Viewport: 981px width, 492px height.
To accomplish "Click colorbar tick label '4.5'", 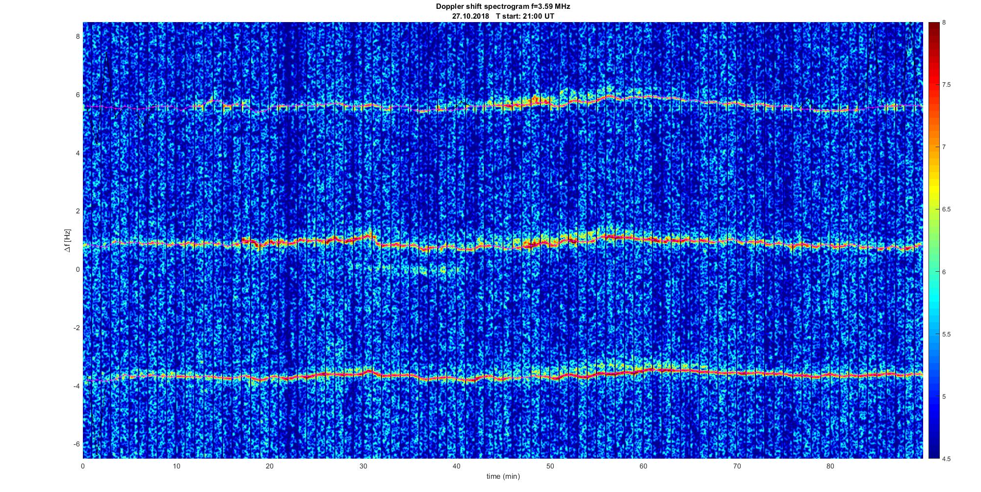I will (x=946, y=459).
